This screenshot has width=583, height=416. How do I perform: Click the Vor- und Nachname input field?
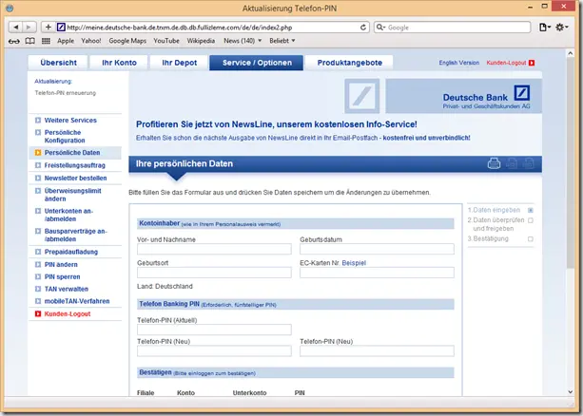[214, 249]
